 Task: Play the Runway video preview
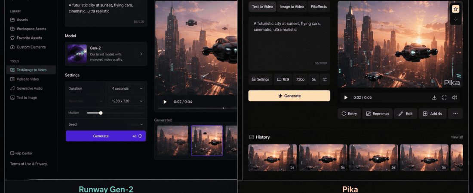tap(165, 102)
